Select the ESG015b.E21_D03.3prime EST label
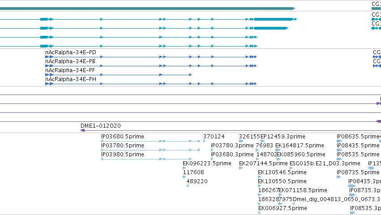The width and height of the screenshot is (381, 215). (325, 163)
